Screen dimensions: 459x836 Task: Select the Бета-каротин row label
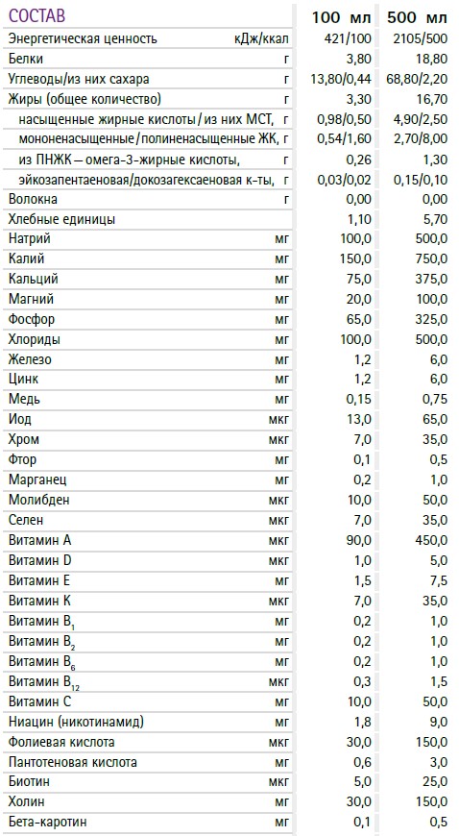point(47,823)
